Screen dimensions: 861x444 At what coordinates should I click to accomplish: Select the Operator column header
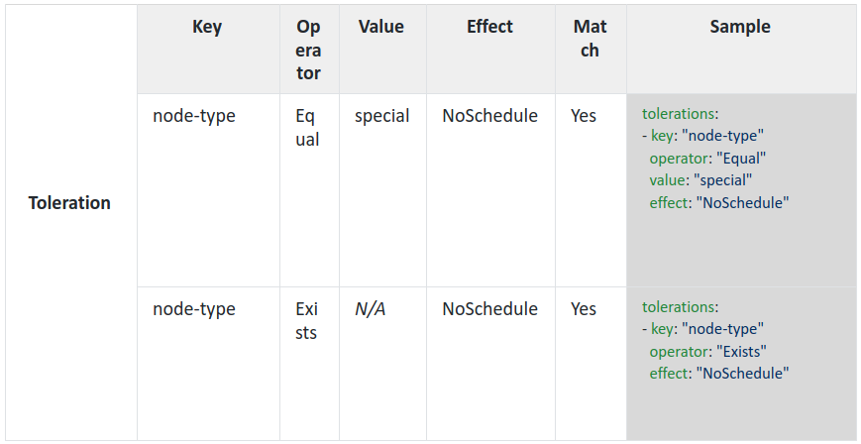[x=308, y=51]
